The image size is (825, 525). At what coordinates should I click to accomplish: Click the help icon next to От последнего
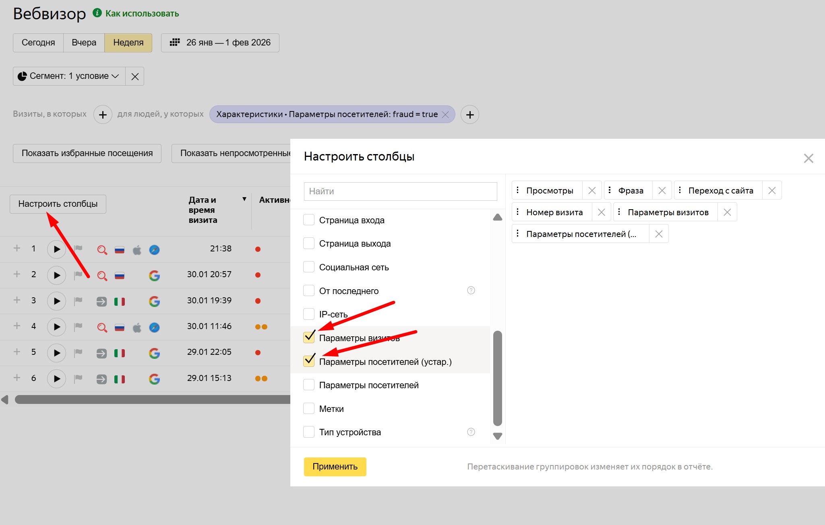(471, 290)
